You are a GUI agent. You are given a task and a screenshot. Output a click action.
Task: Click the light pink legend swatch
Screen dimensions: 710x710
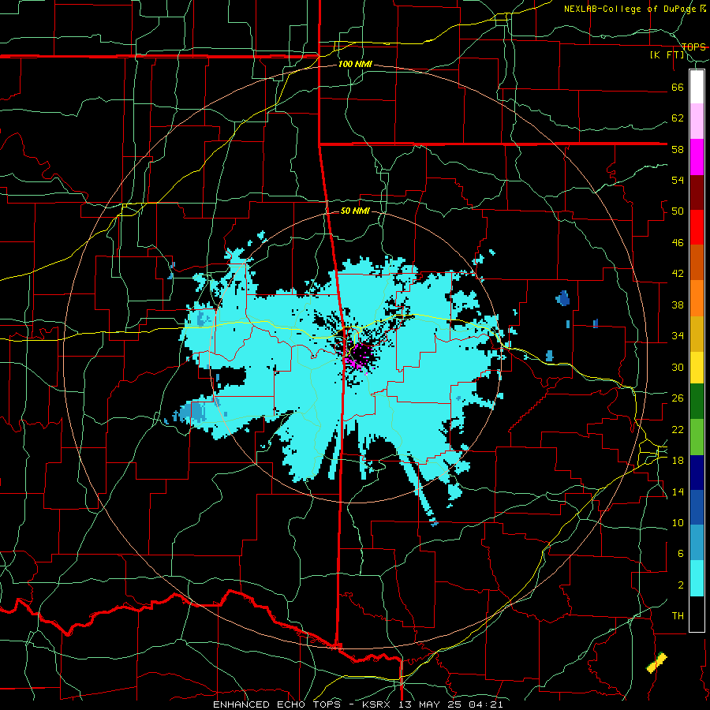[697, 121]
